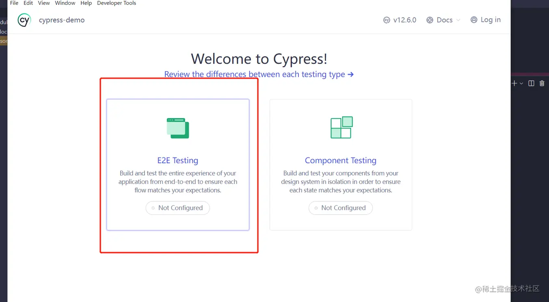Click the v12.6.0 version icon
The height and width of the screenshot is (302, 549).
point(387,20)
